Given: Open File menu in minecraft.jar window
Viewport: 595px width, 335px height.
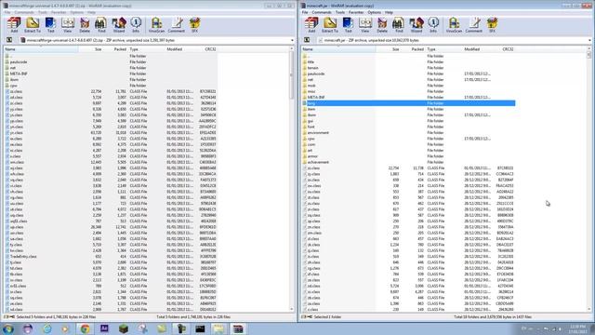Looking at the screenshot, I should pos(305,12).
